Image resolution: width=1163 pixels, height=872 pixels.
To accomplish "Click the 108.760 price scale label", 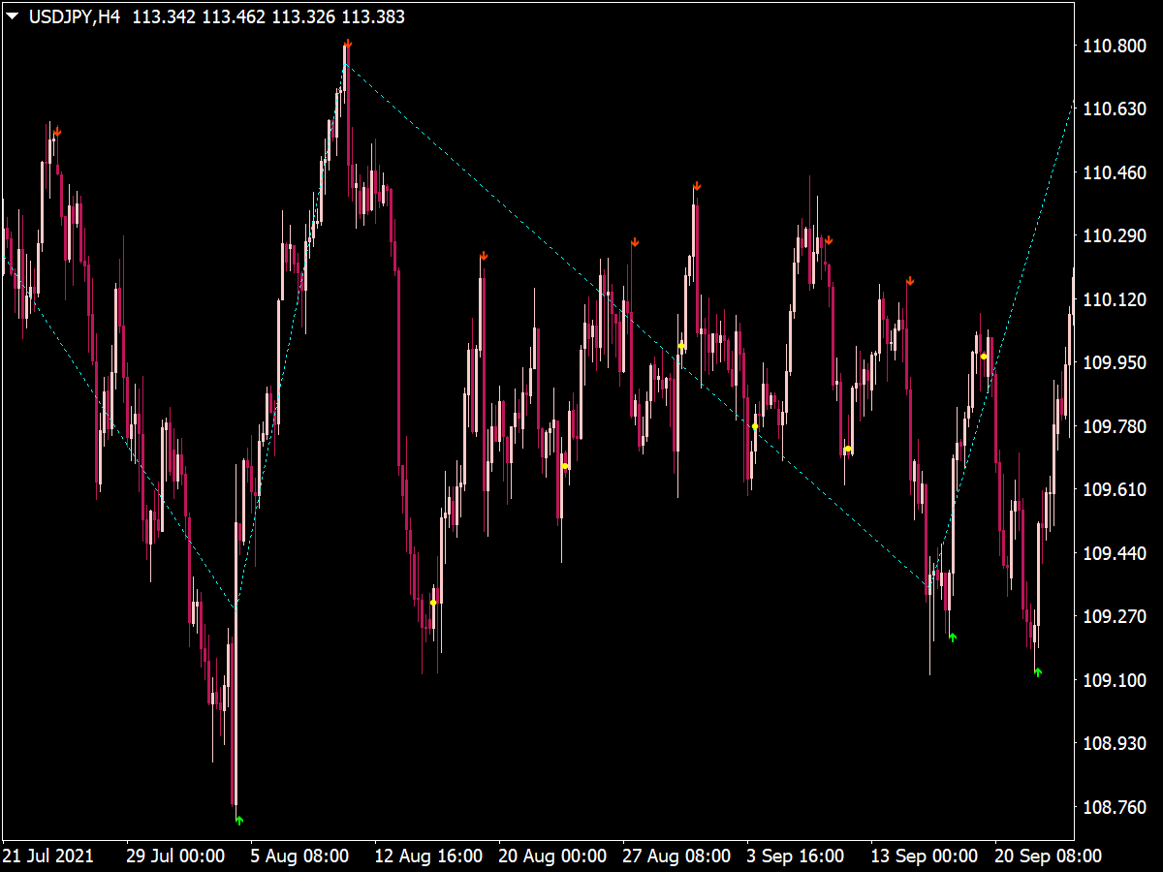I will pyautogui.click(x=1113, y=808).
